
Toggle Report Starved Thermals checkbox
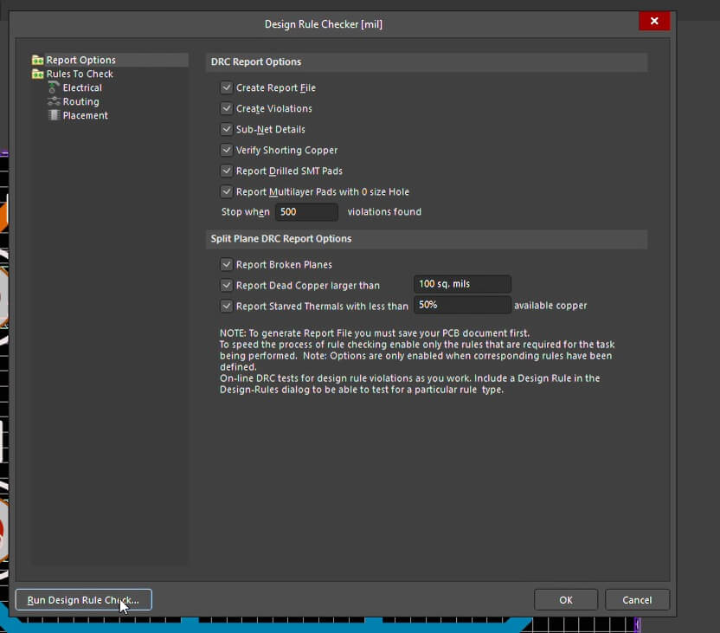(x=227, y=306)
